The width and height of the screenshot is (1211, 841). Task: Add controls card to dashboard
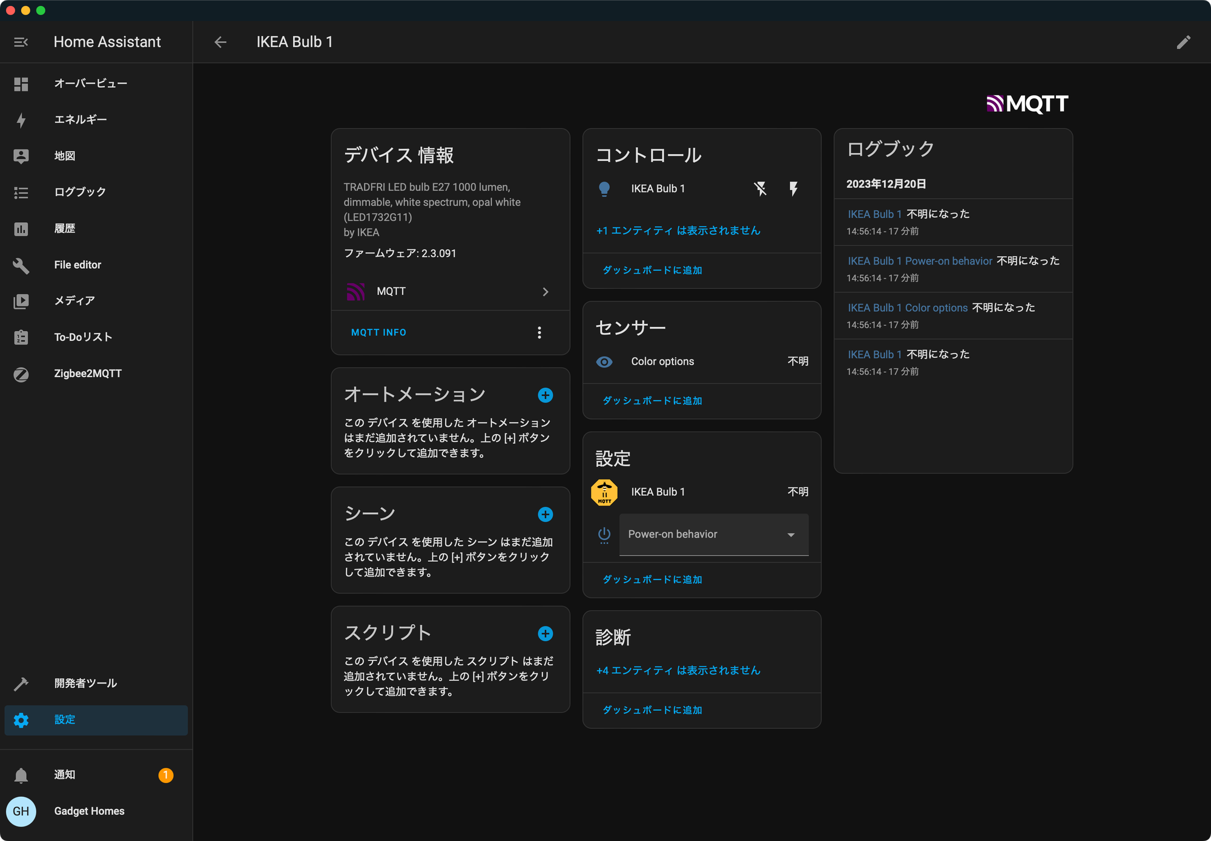coord(652,270)
